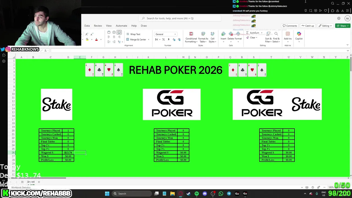
Task: Open the Comments pane
Action: coord(290,26)
